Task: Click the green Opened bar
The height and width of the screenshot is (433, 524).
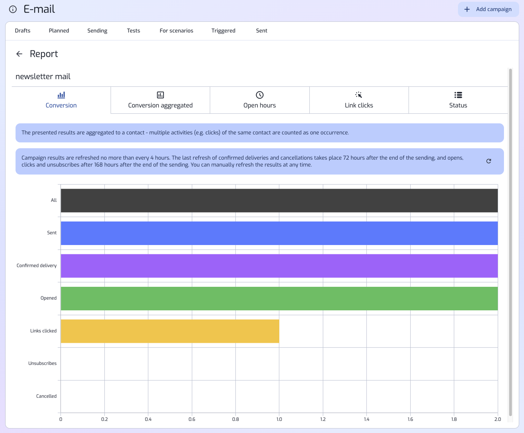Action: click(279, 299)
